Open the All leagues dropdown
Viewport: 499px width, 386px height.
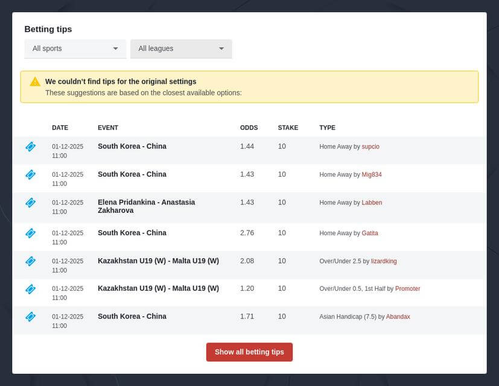(x=181, y=48)
